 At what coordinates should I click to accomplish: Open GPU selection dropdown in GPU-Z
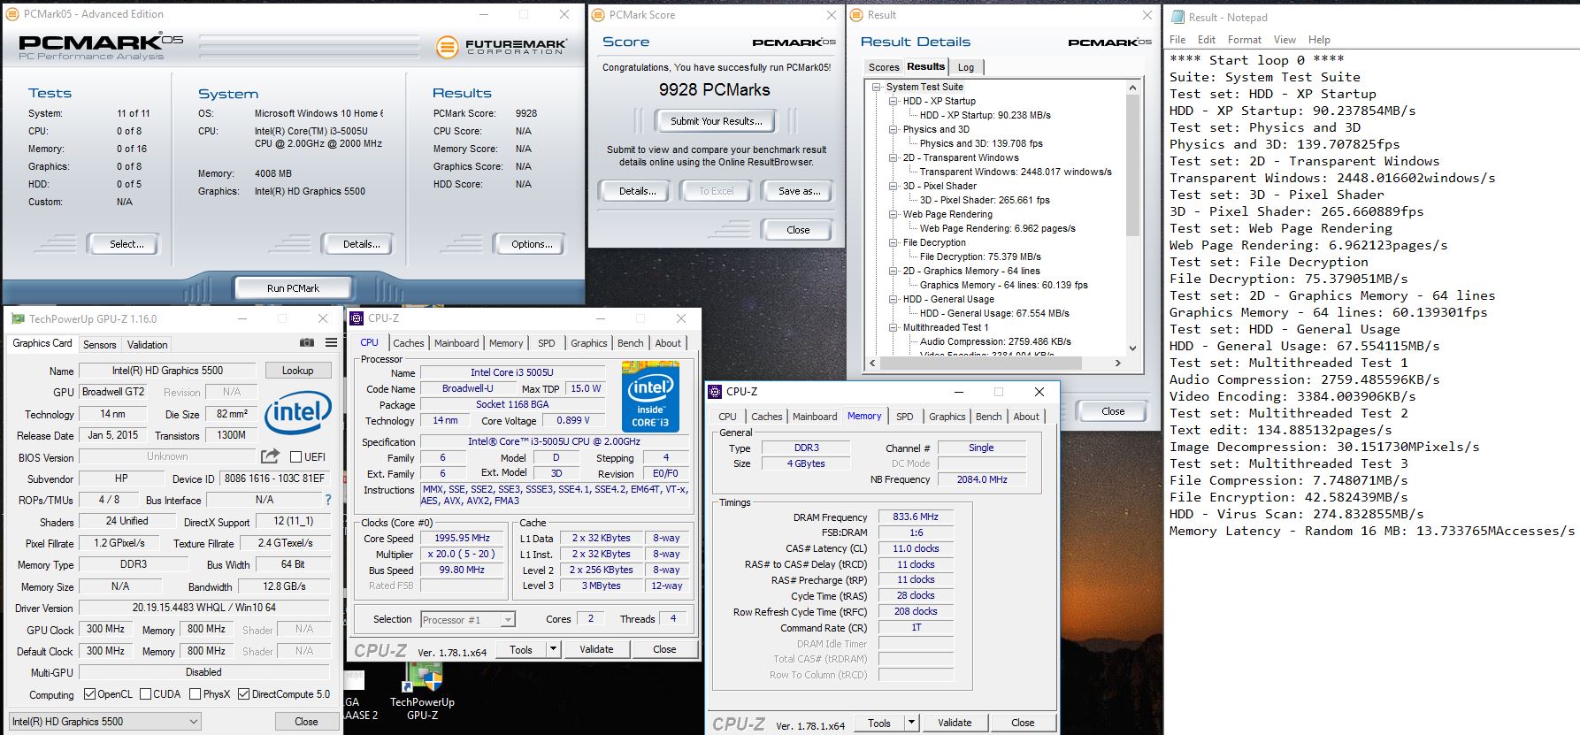[x=105, y=722]
